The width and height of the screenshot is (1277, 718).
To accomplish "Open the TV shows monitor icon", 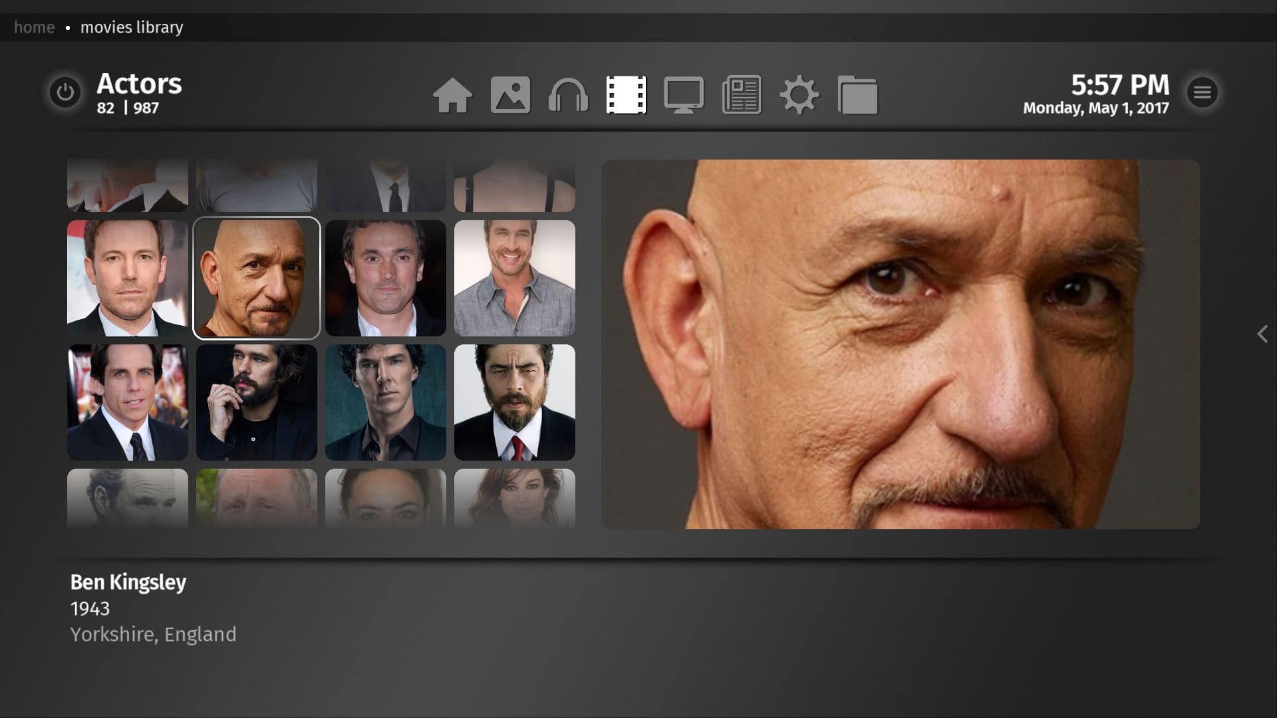I will [684, 95].
